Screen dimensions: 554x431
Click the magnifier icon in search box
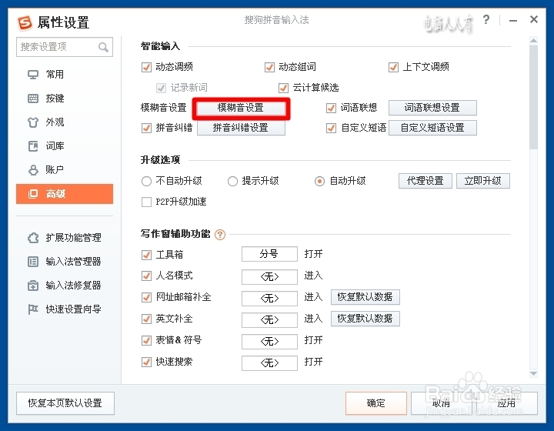103,47
